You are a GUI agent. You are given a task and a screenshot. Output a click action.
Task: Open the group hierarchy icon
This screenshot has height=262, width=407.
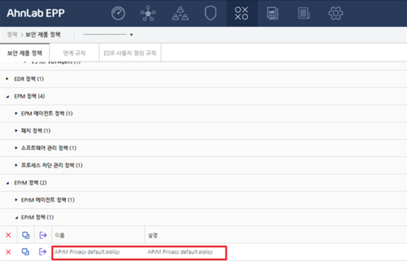point(180,13)
